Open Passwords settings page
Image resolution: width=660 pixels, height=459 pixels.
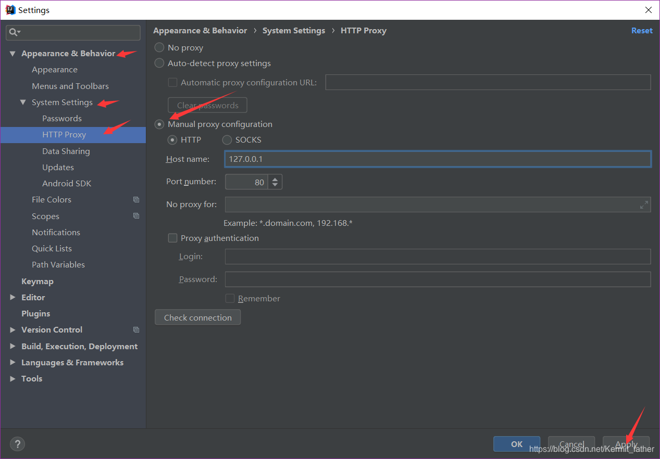click(x=62, y=118)
